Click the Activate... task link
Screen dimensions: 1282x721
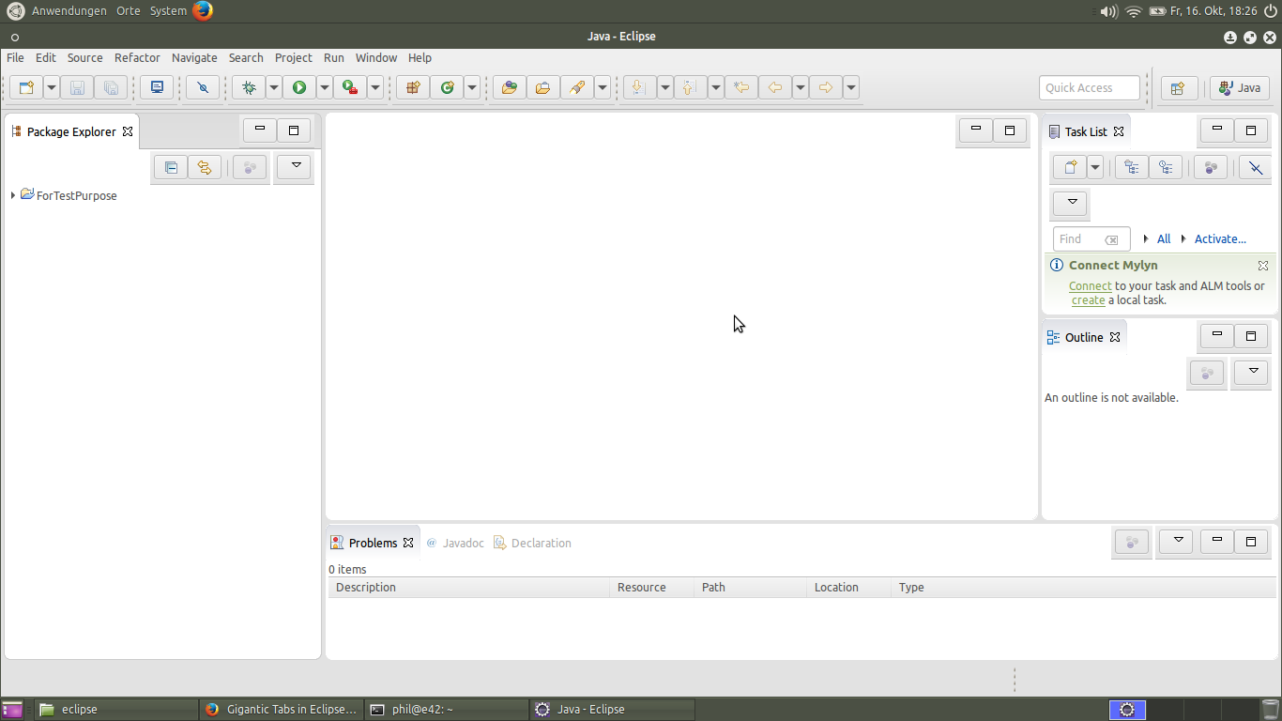pyautogui.click(x=1220, y=238)
